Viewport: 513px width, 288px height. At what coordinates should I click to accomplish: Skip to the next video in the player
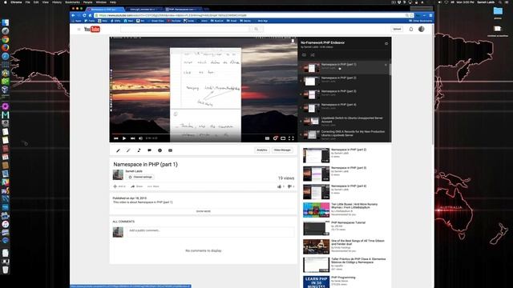(133, 138)
